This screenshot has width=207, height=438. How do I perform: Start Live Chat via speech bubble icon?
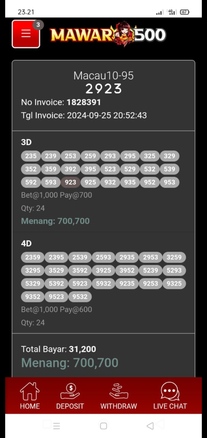pyautogui.click(x=170, y=395)
